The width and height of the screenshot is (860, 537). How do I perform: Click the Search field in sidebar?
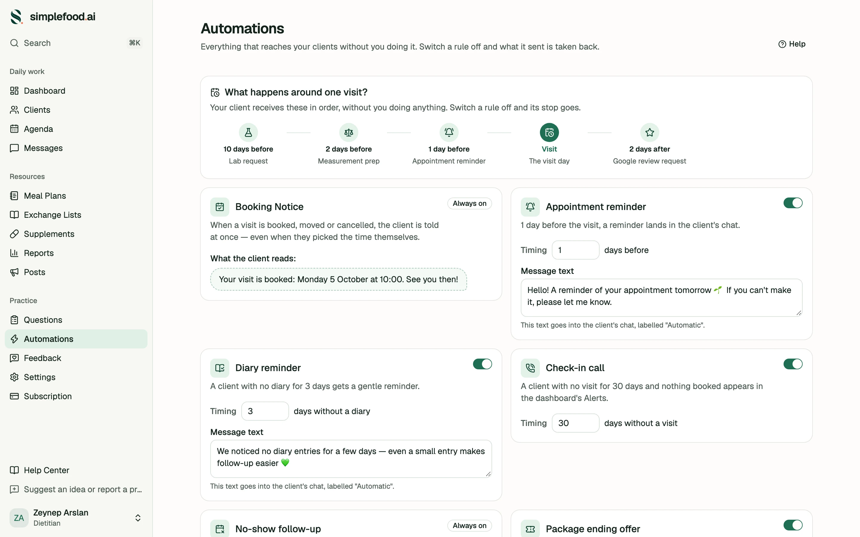pyautogui.click(x=76, y=43)
